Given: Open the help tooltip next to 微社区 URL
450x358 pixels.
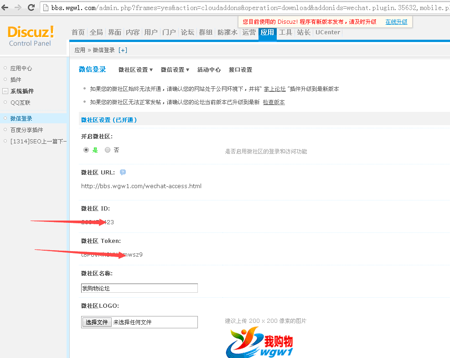Looking at the screenshot, I should [123, 173].
